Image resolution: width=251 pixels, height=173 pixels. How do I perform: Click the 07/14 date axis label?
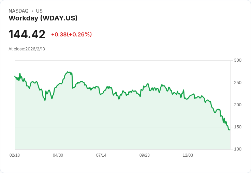[101, 155]
